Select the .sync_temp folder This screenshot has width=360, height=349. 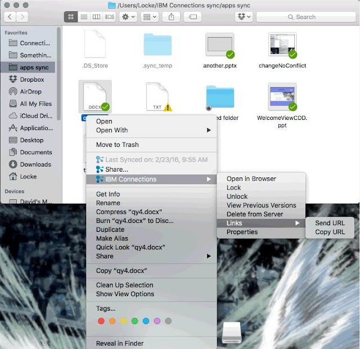pyautogui.click(x=157, y=44)
